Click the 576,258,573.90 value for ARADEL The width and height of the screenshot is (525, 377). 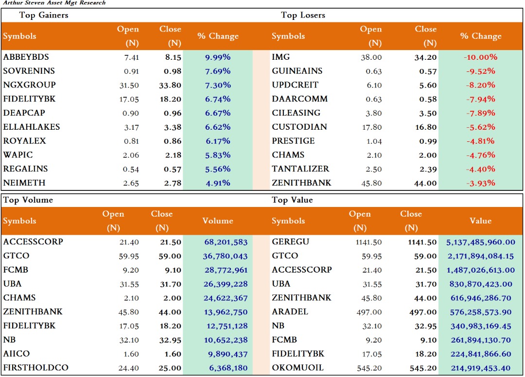coord(480,312)
